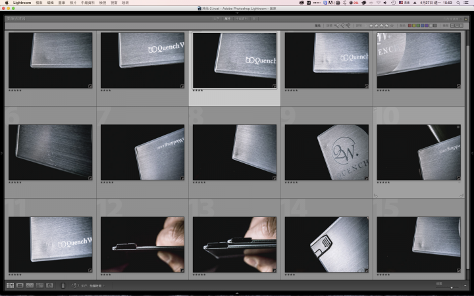The width and height of the screenshot is (474, 296).
Task: Filter by red color label
Action: [409, 26]
